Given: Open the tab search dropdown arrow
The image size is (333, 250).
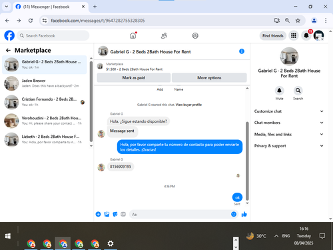Looking at the screenshot, I should (7, 7).
